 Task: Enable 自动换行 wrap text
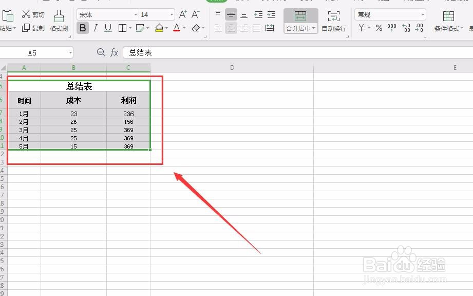334,22
